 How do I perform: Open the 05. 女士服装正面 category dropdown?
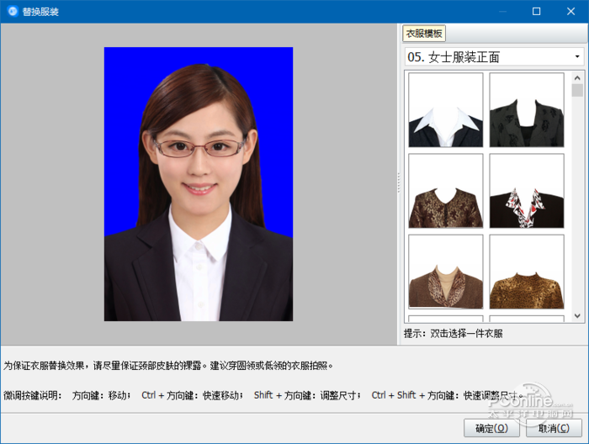[495, 57]
